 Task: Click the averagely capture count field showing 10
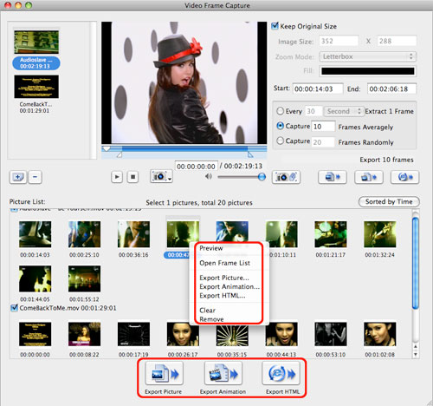coord(323,127)
